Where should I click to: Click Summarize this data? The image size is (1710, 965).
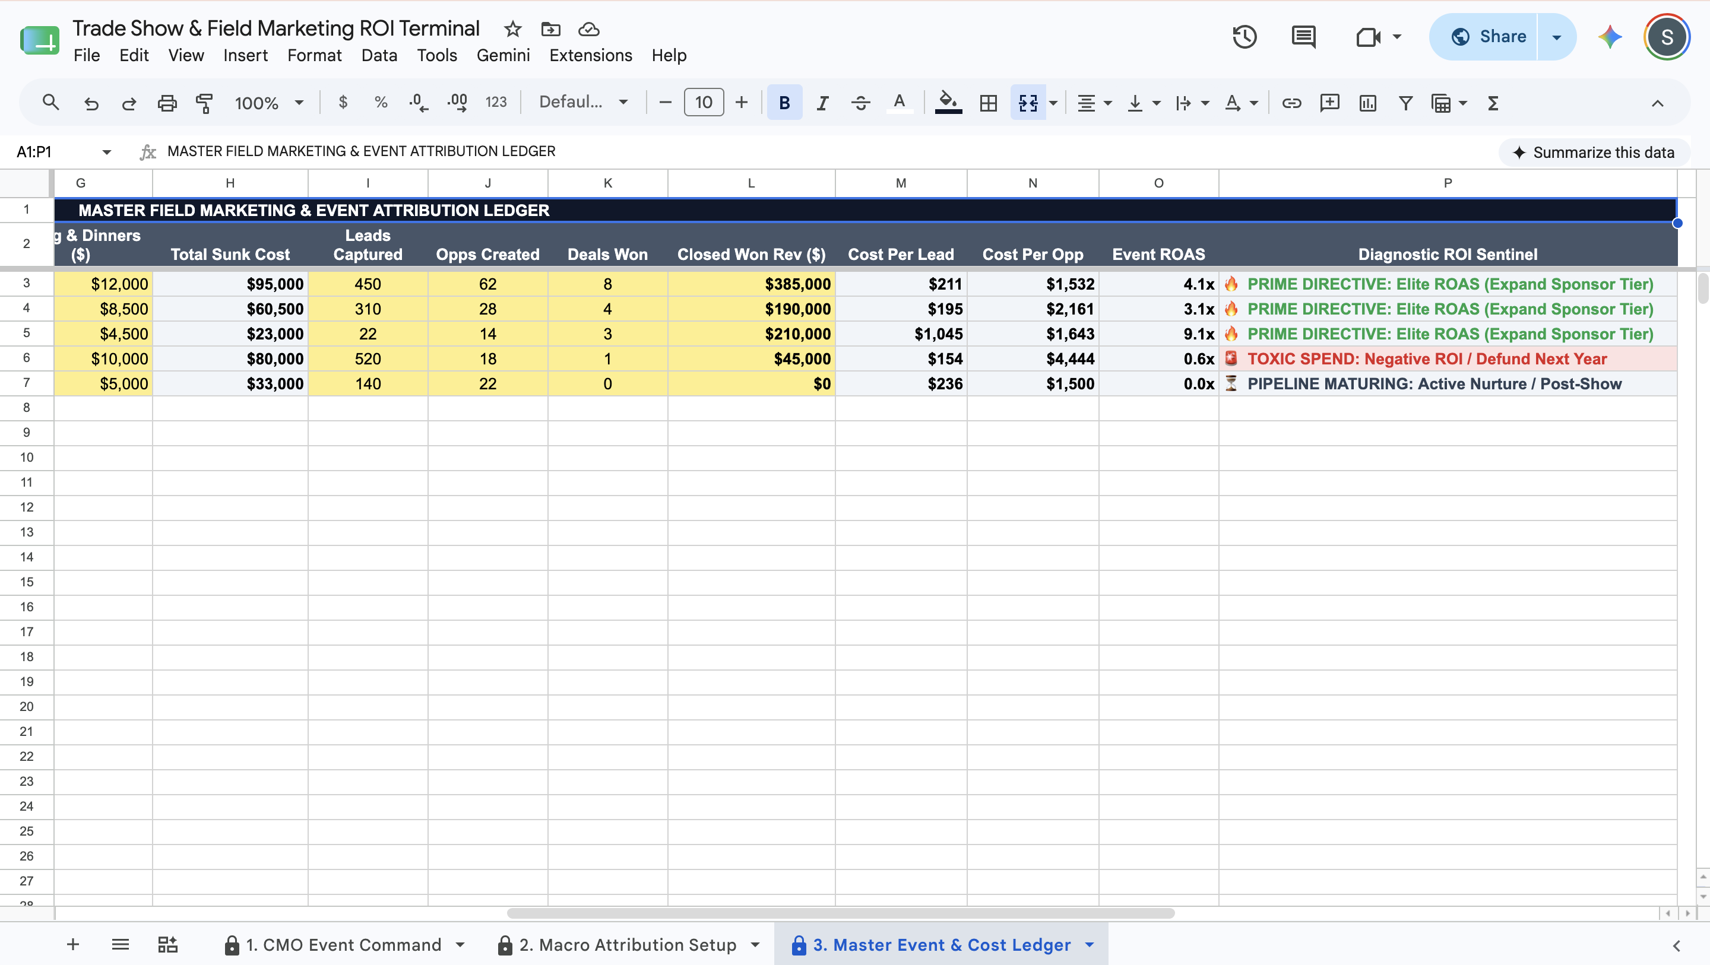[x=1593, y=152]
